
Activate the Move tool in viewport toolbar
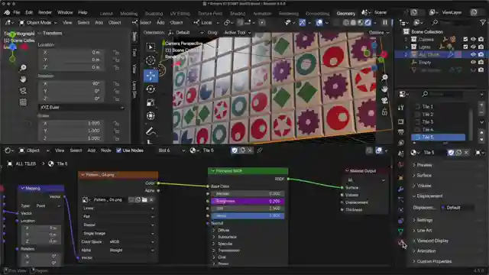(x=151, y=76)
